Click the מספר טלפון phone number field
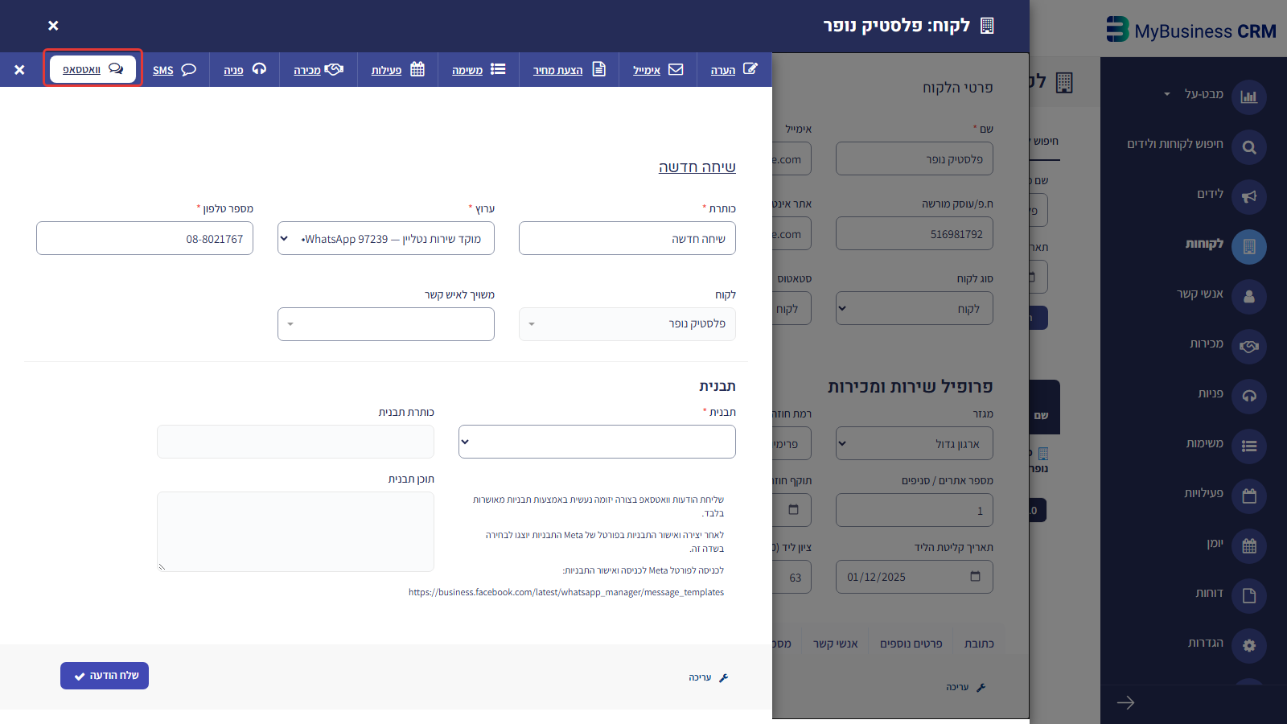This screenshot has height=724, width=1287. [x=145, y=239]
